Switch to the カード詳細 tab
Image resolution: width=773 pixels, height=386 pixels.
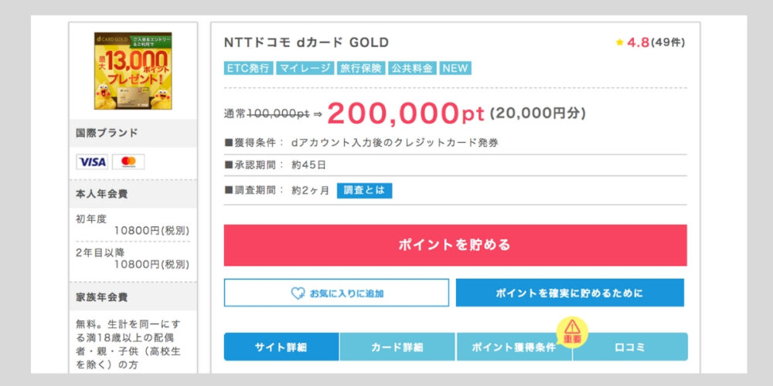coord(397,347)
